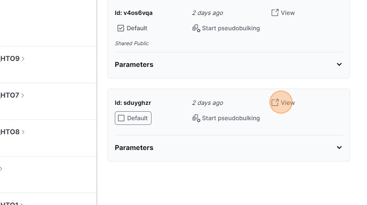
Task: Click the View external-link icon for sduyghzr
Action: [275, 103]
